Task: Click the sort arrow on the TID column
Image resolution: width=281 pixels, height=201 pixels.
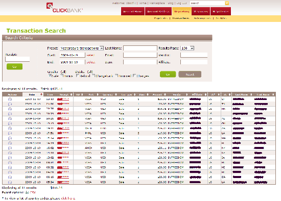Action: [82, 94]
